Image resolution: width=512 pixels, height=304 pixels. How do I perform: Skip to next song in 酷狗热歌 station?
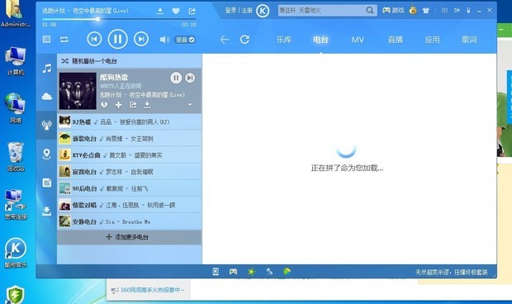pyautogui.click(x=190, y=78)
